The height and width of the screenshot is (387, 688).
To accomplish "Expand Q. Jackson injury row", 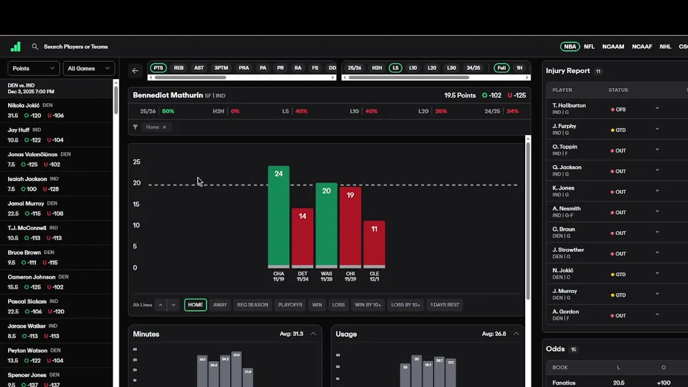I will (657, 170).
